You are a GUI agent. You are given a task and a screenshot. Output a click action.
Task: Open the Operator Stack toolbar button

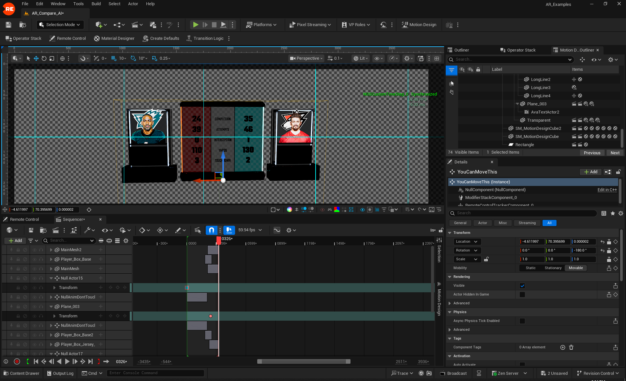[x=23, y=38]
